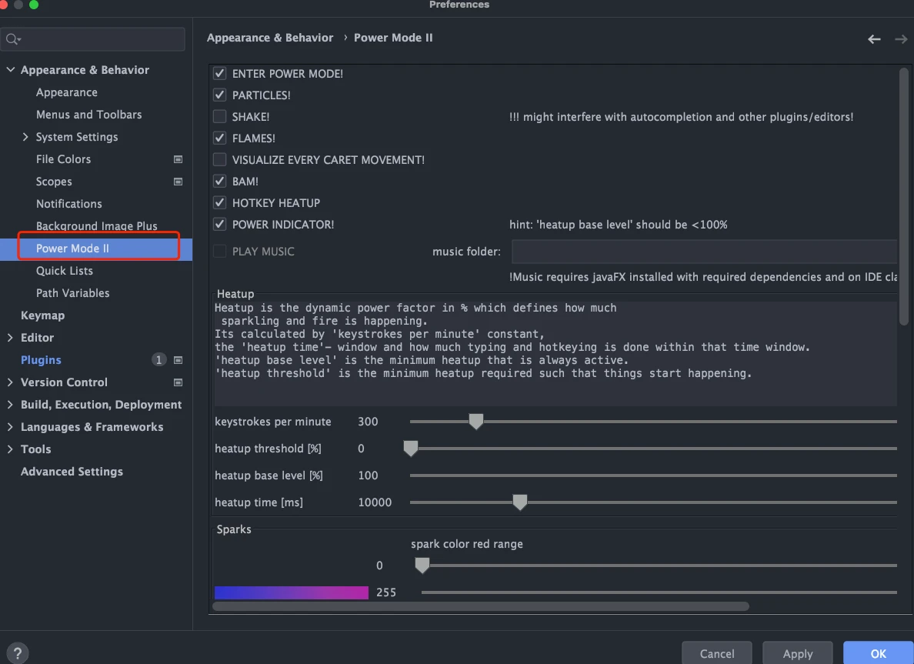This screenshot has width=914, height=664.
Task: Confirm with the OK button
Action: coord(879,653)
